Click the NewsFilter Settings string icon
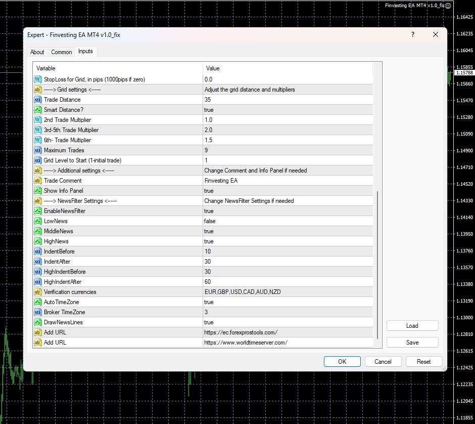This screenshot has width=475, height=424. (x=37, y=201)
